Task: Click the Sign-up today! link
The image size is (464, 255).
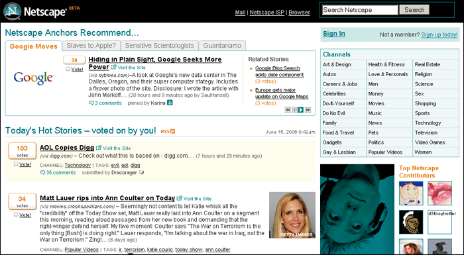Action: (439, 34)
